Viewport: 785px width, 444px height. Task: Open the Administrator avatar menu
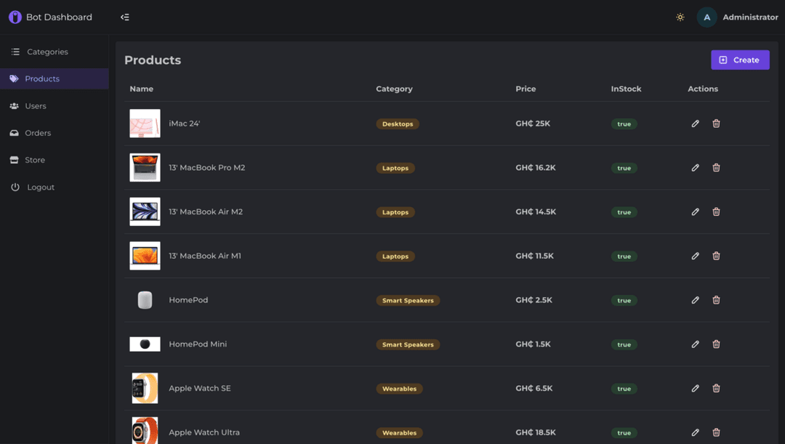click(x=707, y=17)
